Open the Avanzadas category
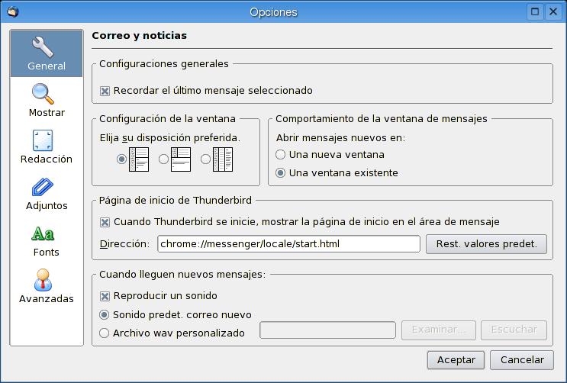Screen dimensions: 567x383 click(x=47, y=286)
